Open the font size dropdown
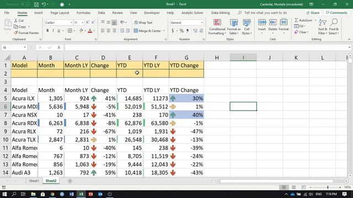The image size is (353, 198). (x=82, y=23)
